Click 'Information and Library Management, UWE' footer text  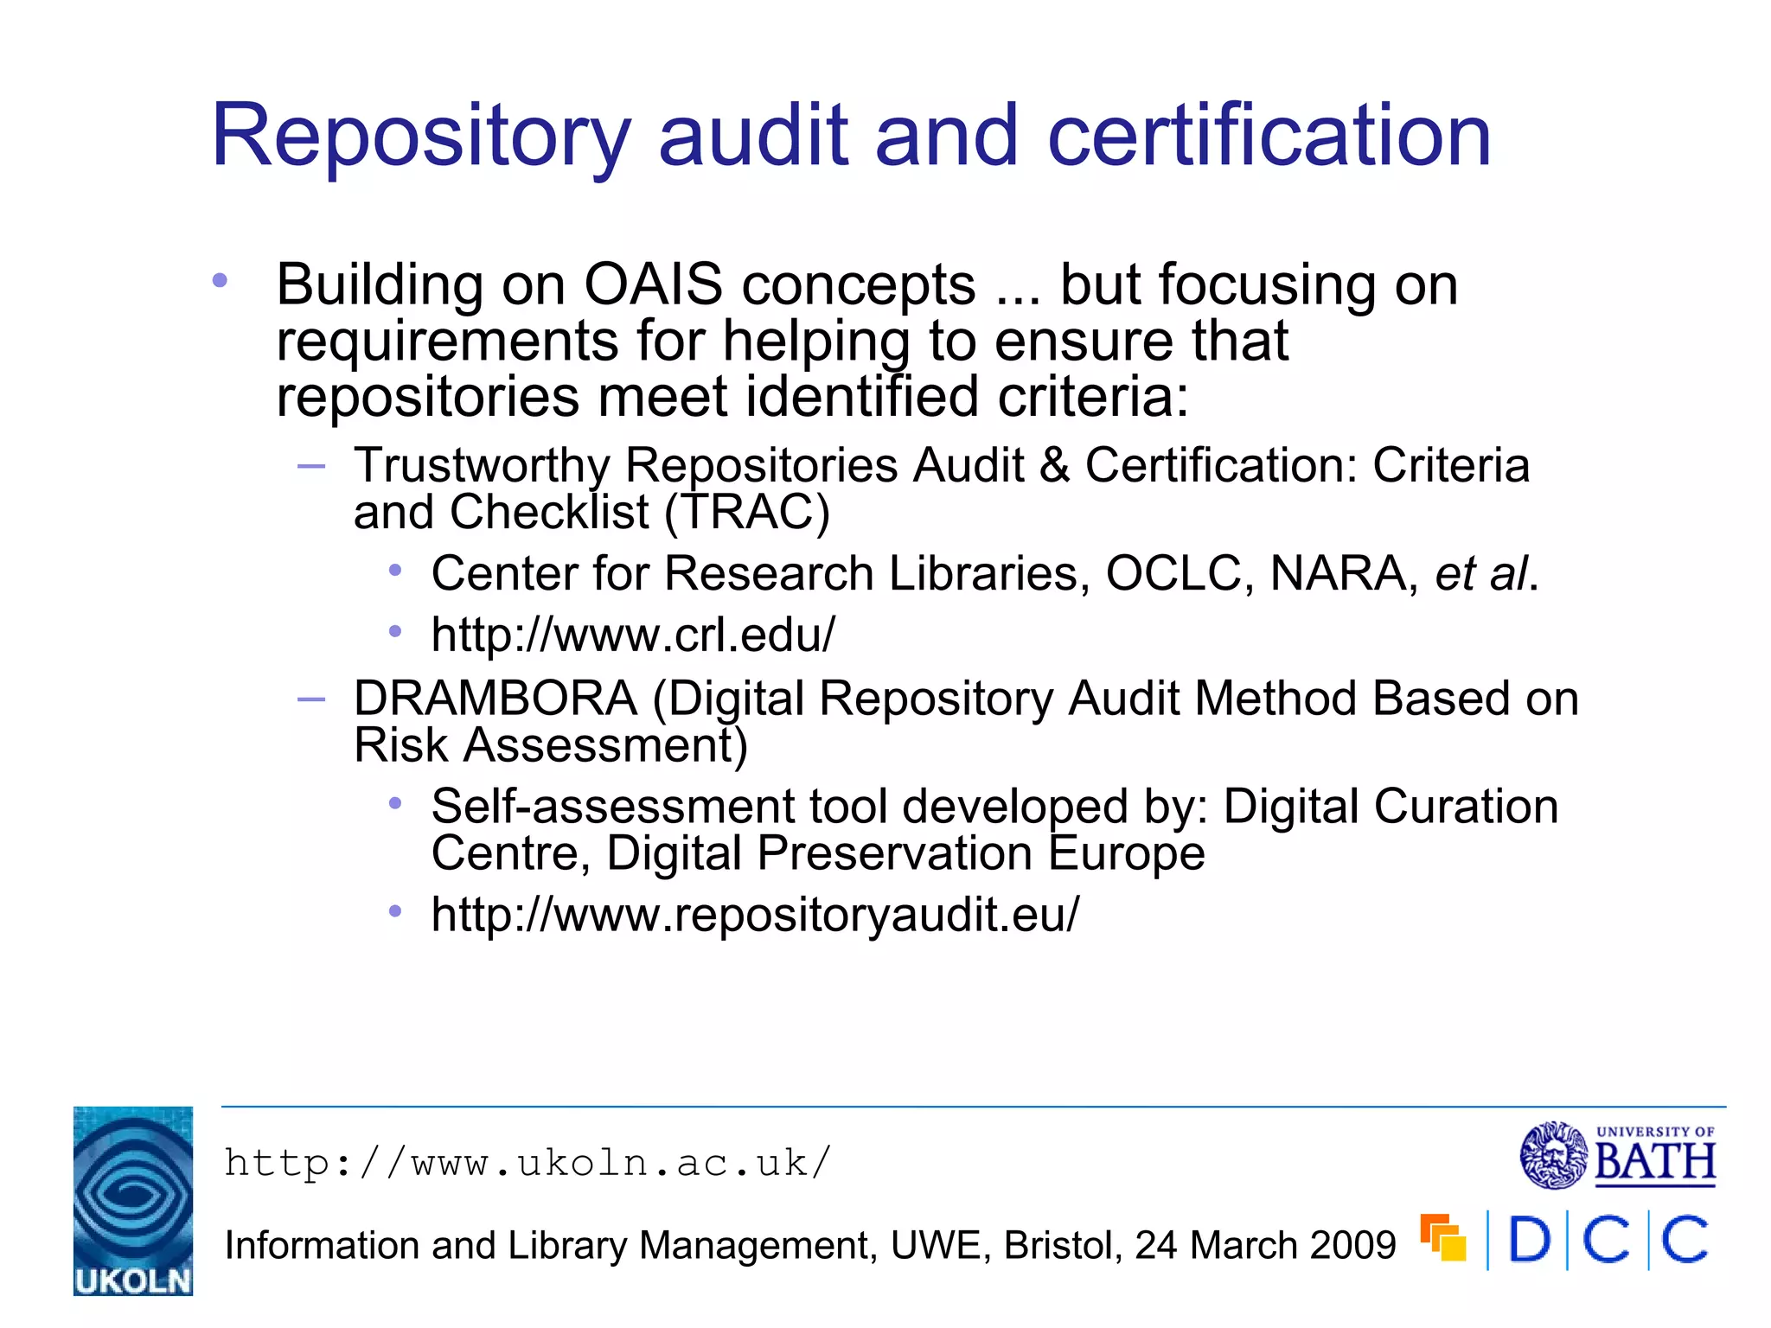pos(810,1246)
